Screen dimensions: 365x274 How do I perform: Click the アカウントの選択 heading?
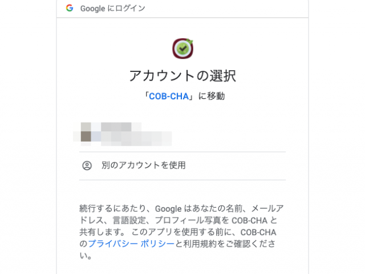pos(182,76)
